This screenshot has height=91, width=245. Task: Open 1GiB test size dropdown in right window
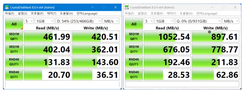tap(164, 21)
